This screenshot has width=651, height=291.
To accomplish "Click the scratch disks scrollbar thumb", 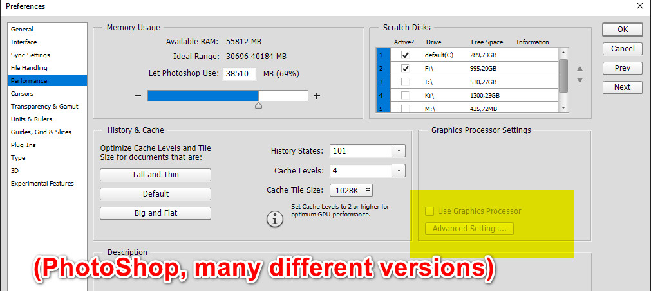I will point(563,75).
